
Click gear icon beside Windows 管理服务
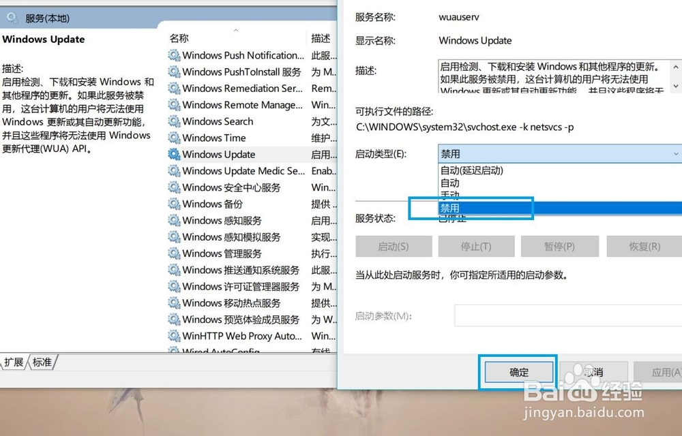(175, 253)
